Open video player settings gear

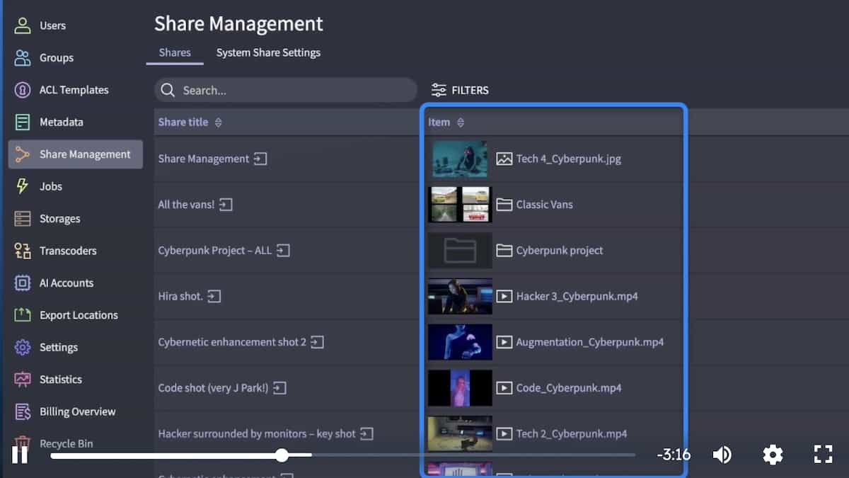click(773, 455)
